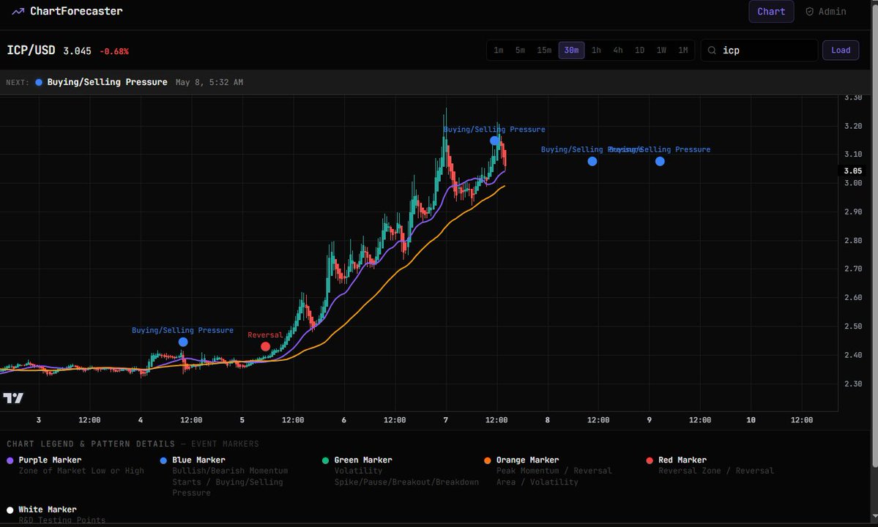Click the purple marker legend dot
This screenshot has height=527, width=878.
(10, 460)
